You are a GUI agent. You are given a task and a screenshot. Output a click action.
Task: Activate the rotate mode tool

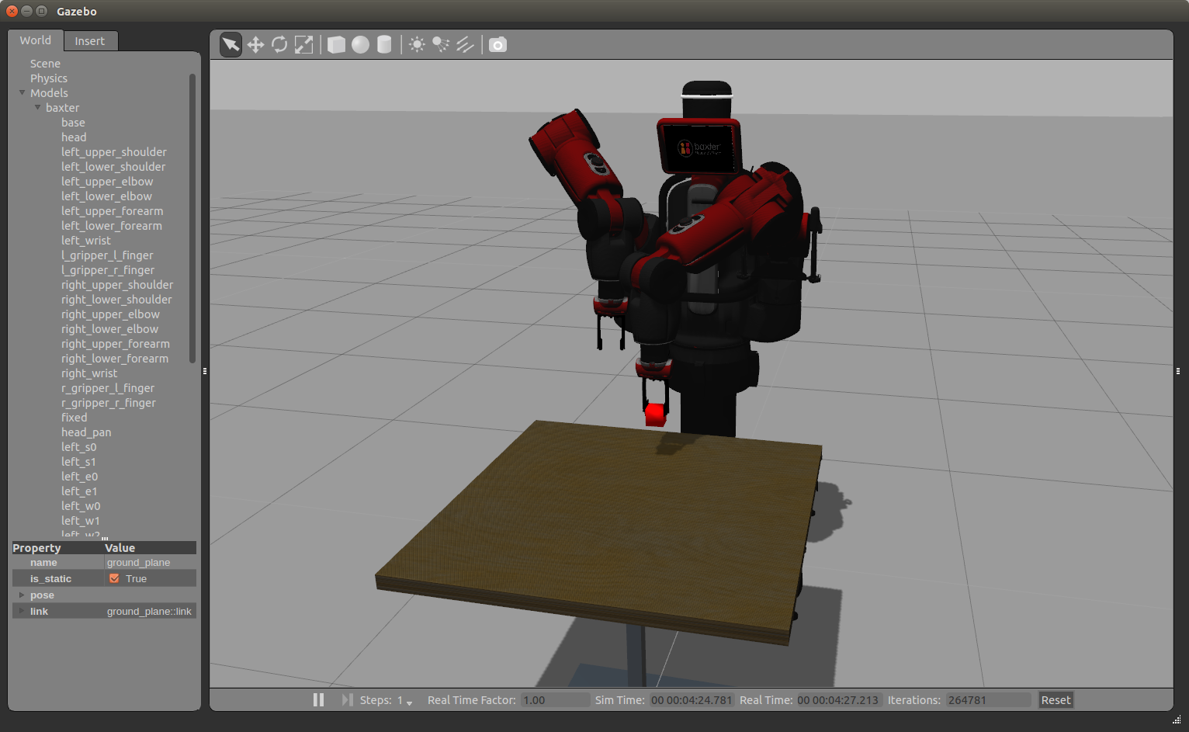pos(279,45)
